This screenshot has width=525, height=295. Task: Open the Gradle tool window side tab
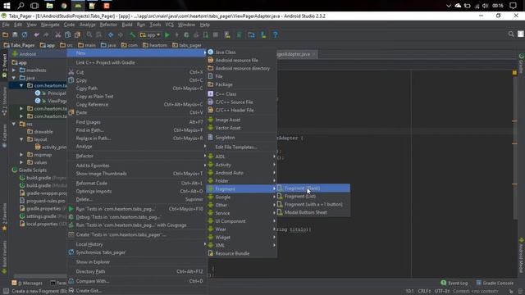(522, 63)
